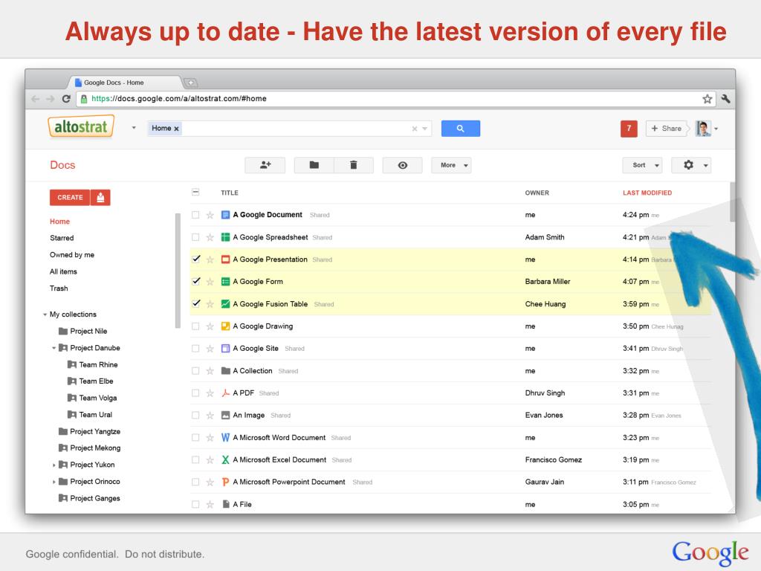
Task: Uncheck the A Google Fusion Table checkbox
Action: tap(195, 303)
